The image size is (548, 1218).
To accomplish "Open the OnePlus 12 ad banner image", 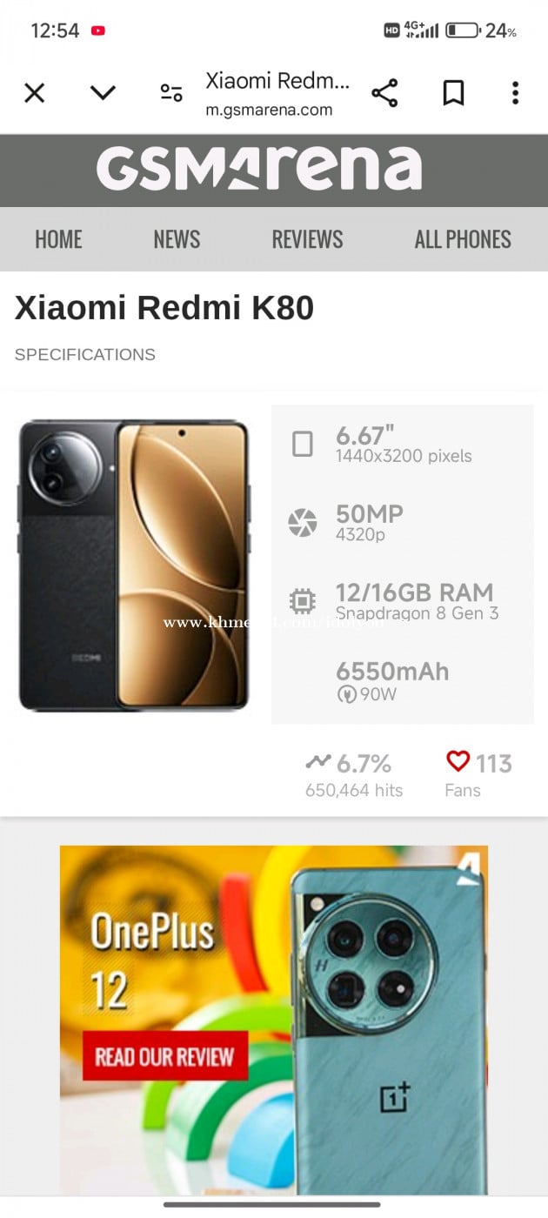I will (x=274, y=1020).
